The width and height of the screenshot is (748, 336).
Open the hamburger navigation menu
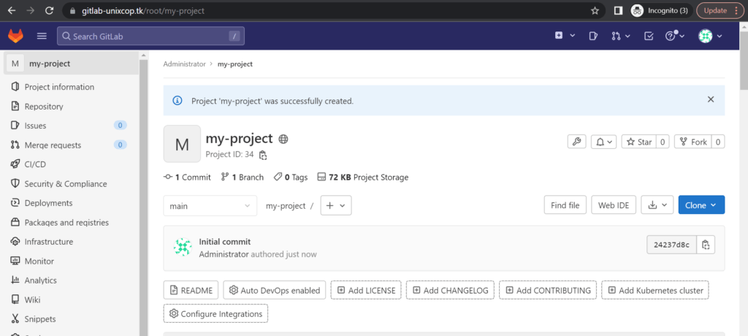(42, 37)
